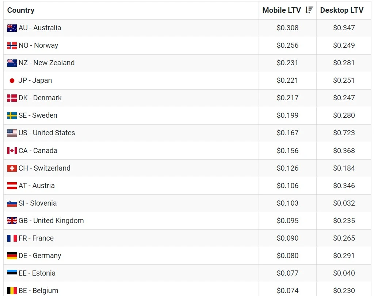The width and height of the screenshot is (378, 296).
Task: Click the Canada flag icon
Action: [12, 151]
